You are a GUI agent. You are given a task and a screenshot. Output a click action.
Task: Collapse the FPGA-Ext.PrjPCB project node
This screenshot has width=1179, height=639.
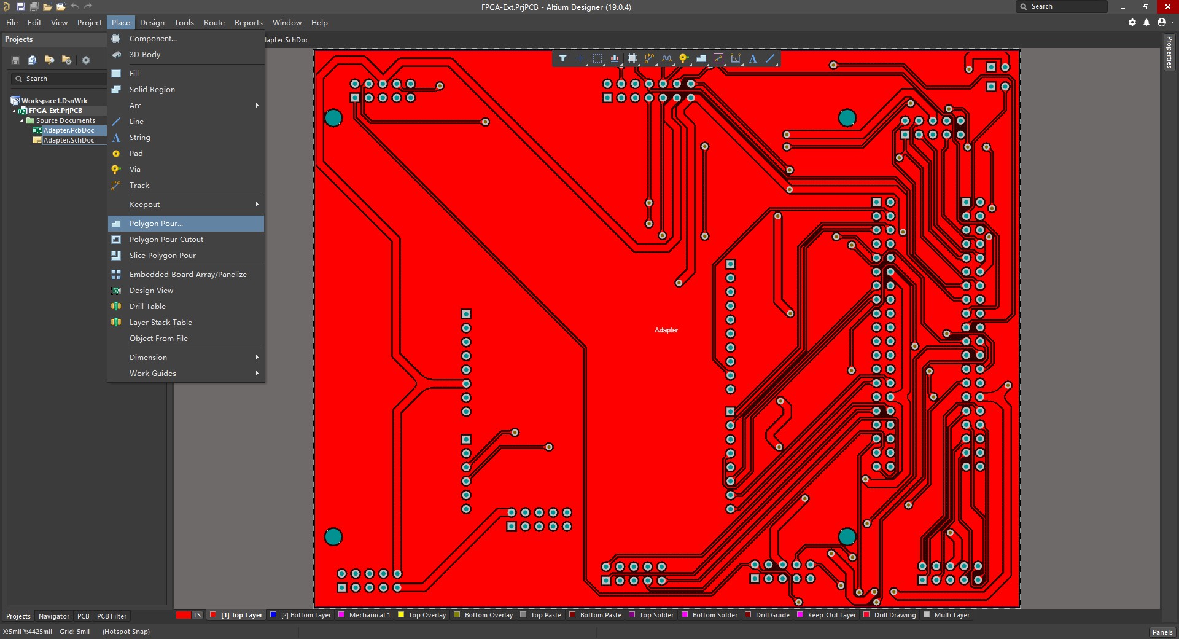pos(14,111)
